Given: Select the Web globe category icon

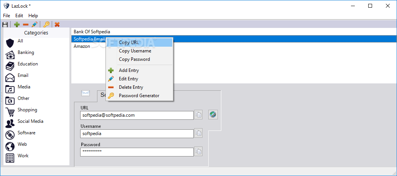Looking at the screenshot, I should pos(10,147).
